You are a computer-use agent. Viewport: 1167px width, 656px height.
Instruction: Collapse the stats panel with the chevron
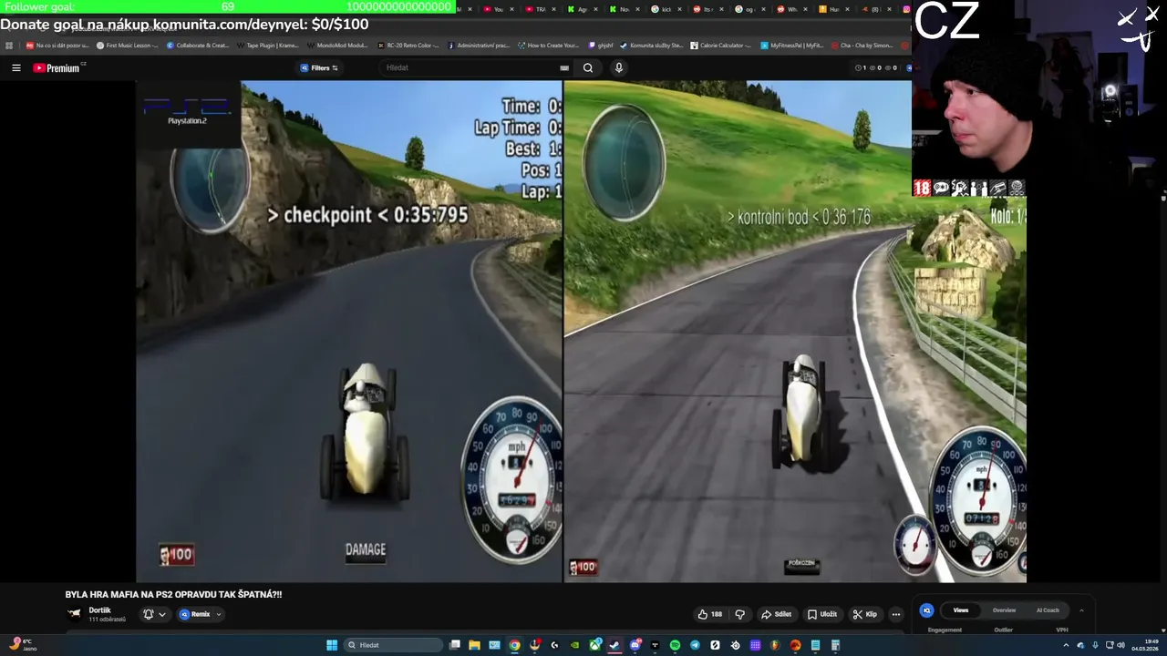[1081, 610]
